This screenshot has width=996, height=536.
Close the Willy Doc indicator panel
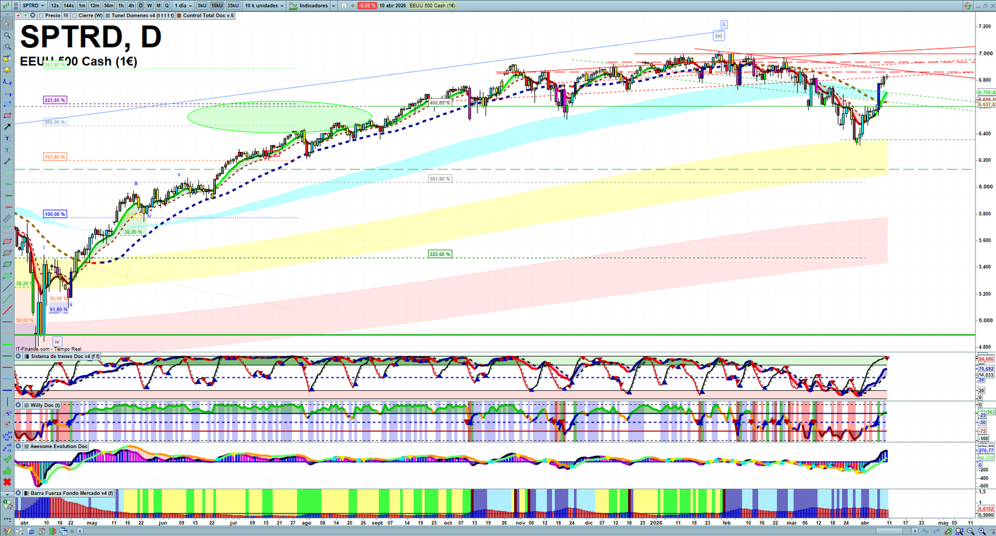[19, 405]
